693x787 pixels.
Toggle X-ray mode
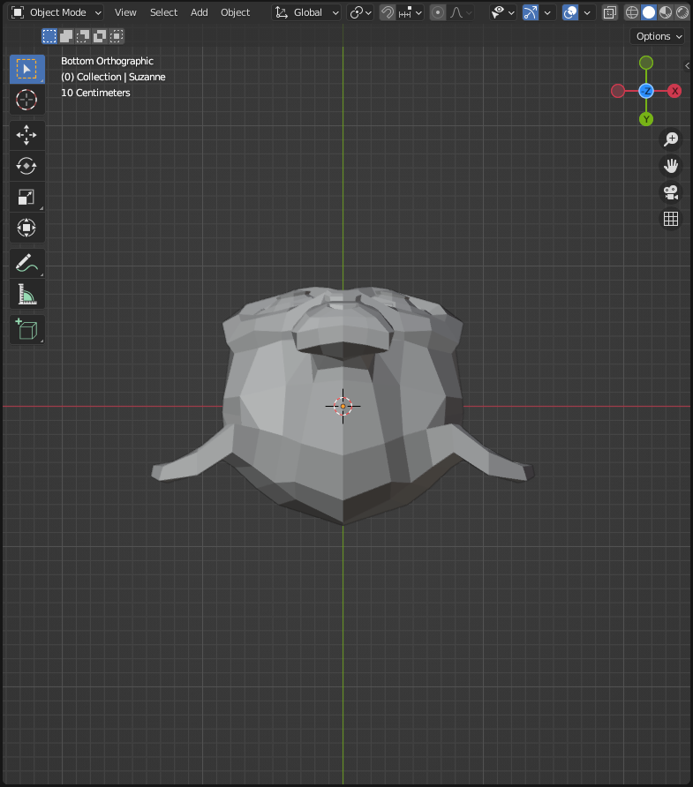point(610,12)
